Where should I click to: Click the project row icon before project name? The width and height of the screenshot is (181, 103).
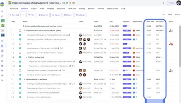24,26
